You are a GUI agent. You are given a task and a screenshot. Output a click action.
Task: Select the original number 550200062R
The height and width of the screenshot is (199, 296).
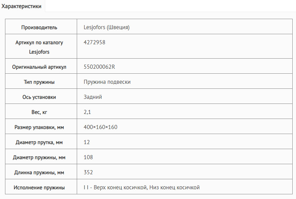pos(100,67)
